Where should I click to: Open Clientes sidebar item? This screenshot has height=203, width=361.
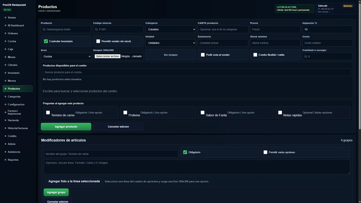(17, 65)
